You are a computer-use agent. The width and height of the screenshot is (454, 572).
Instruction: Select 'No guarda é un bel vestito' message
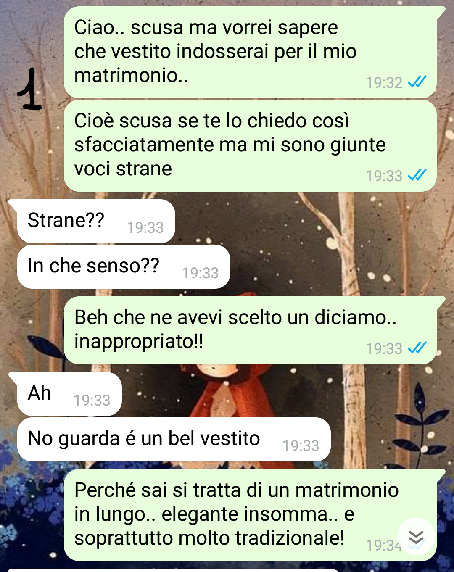point(174,439)
